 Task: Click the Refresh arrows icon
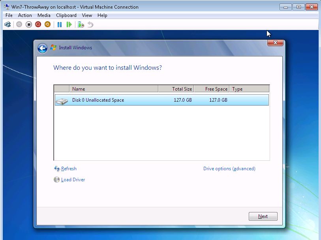(x=57, y=169)
